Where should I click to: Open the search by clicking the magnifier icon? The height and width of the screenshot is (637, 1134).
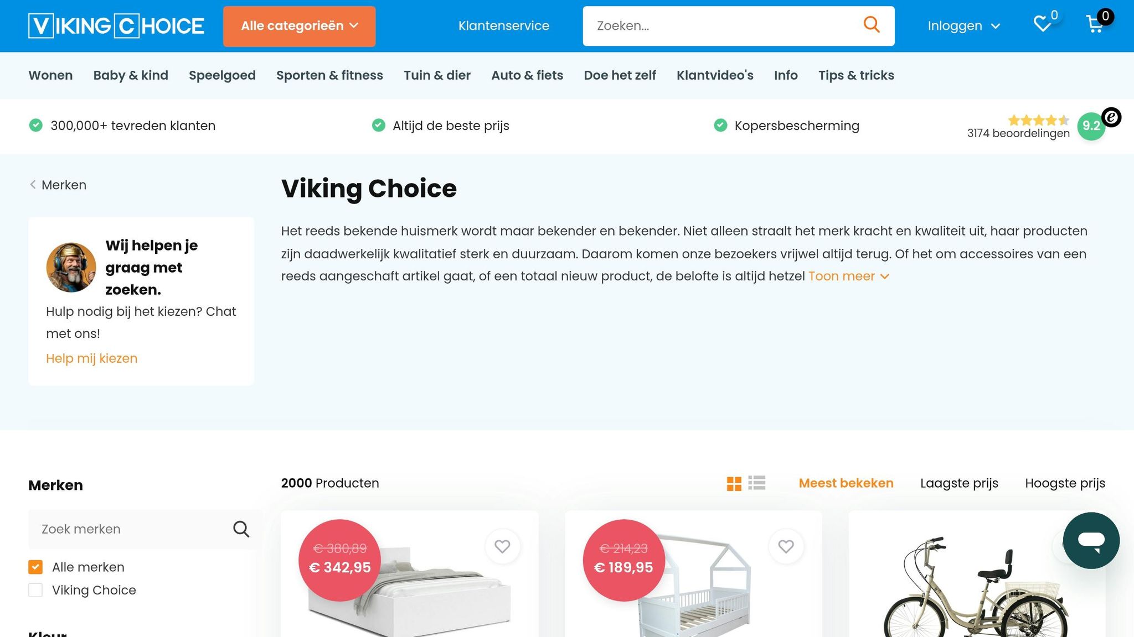[871, 25]
